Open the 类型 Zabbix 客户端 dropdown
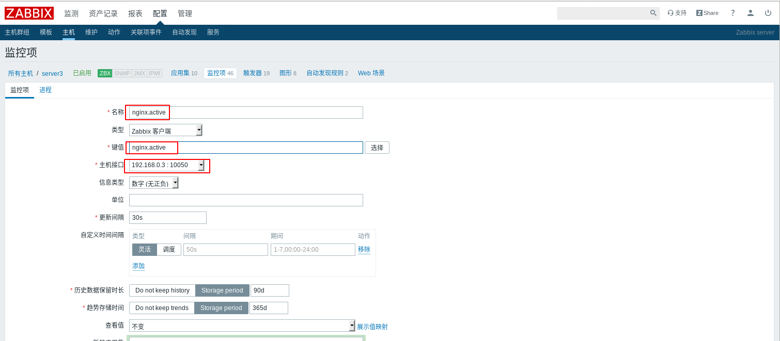This screenshot has width=780, height=341. pos(166,130)
